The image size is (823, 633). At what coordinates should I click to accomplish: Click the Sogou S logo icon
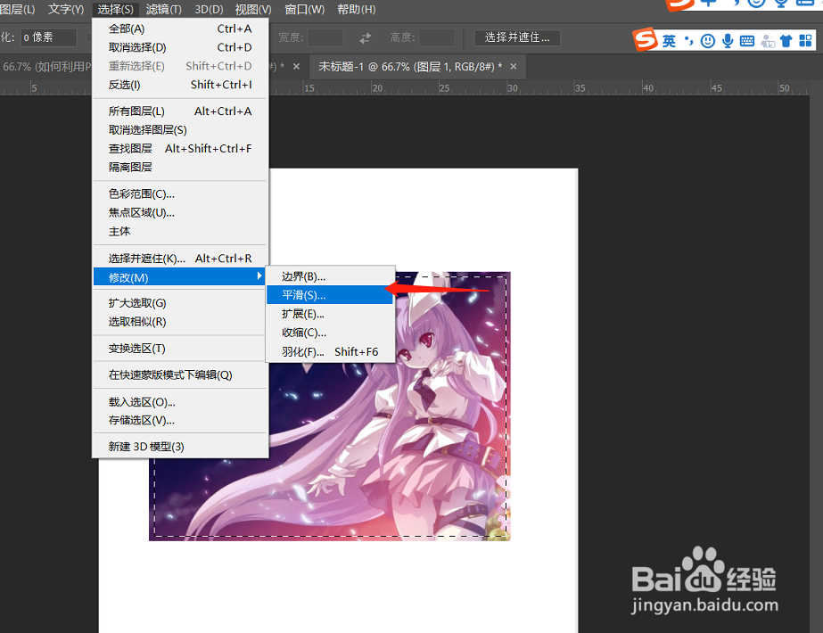pyautogui.click(x=645, y=39)
